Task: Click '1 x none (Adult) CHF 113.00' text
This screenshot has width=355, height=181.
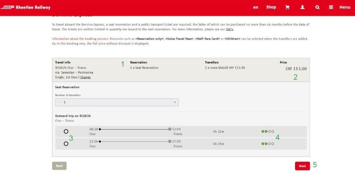Action: point(225,68)
